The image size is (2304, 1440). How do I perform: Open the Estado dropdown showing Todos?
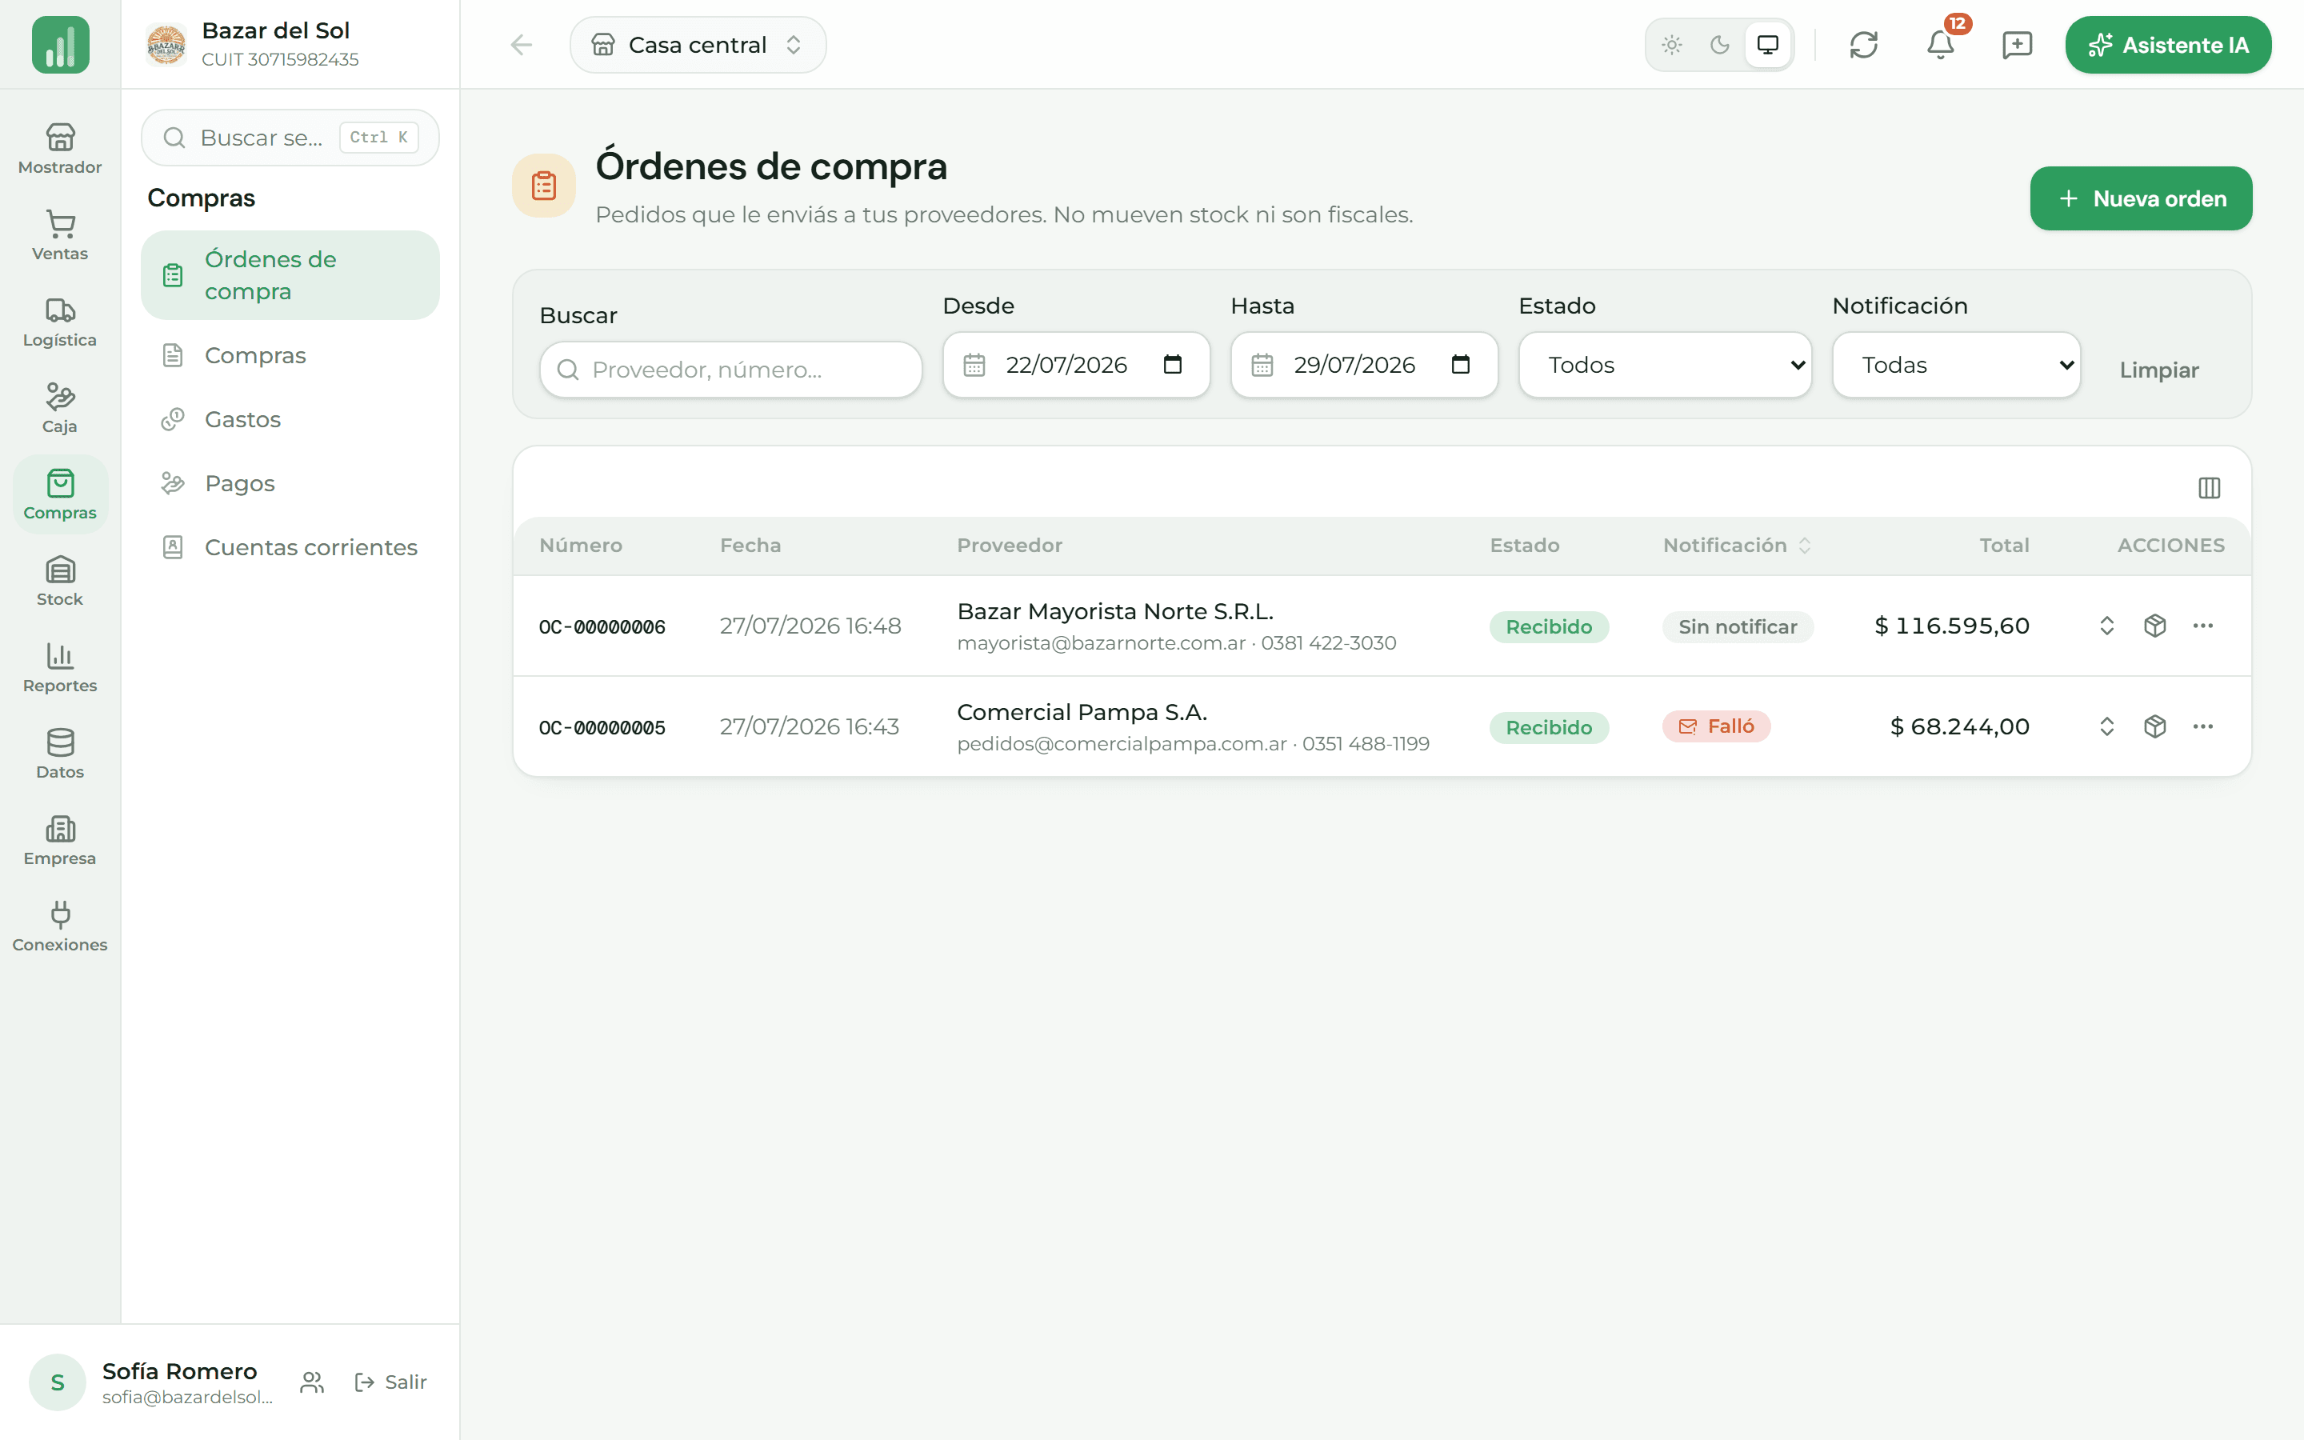[1664, 365]
